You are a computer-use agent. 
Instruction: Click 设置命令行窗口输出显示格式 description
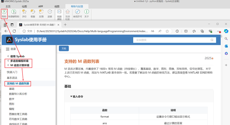coord(173,117)
